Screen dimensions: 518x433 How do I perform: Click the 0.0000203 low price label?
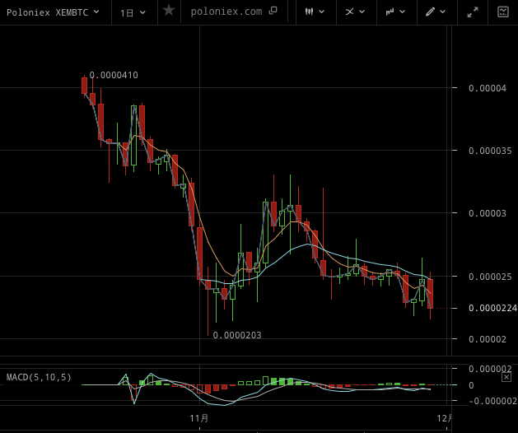[237, 335]
